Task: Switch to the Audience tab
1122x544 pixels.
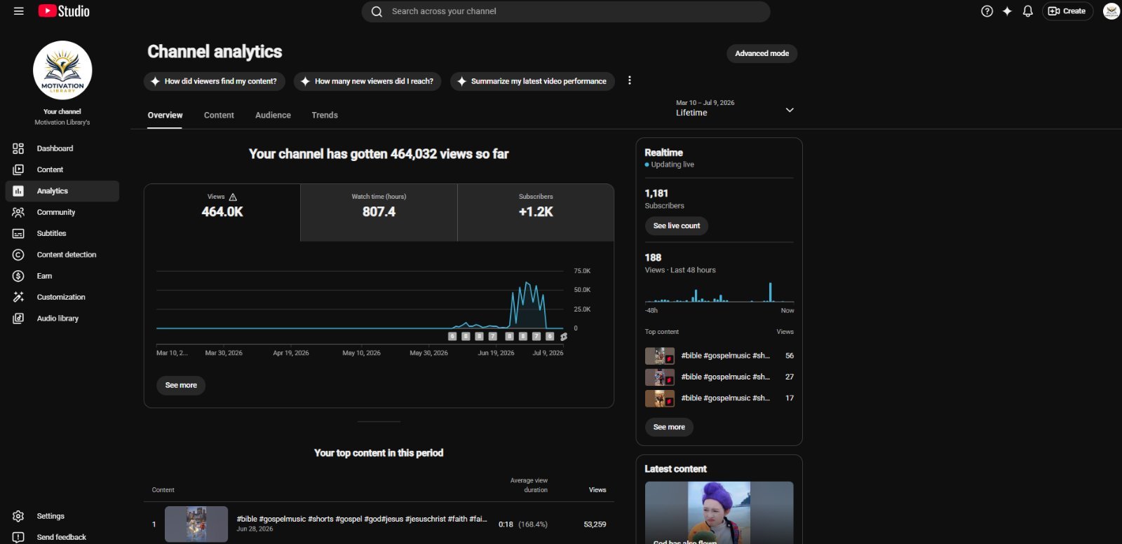Action: pos(273,116)
